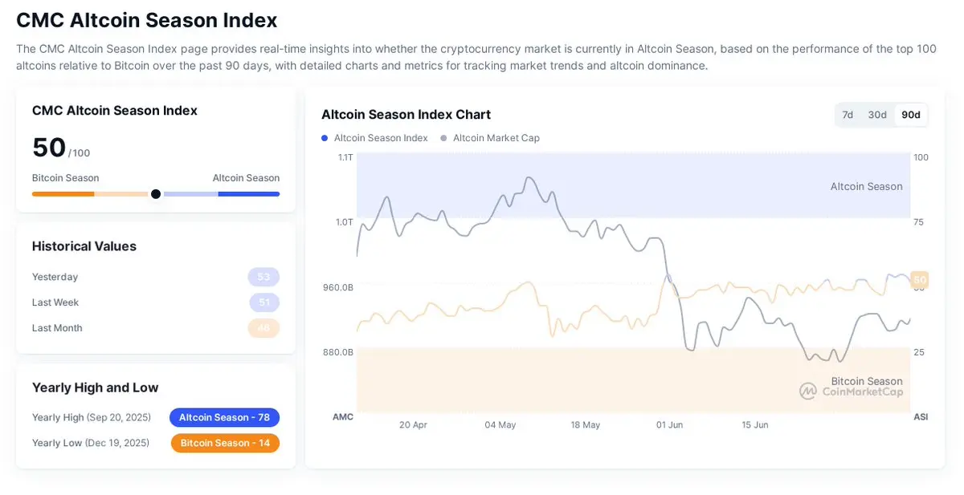Click the Bitcoin Season shaded zone label
This screenshot has width=964, height=495.
pos(867,381)
